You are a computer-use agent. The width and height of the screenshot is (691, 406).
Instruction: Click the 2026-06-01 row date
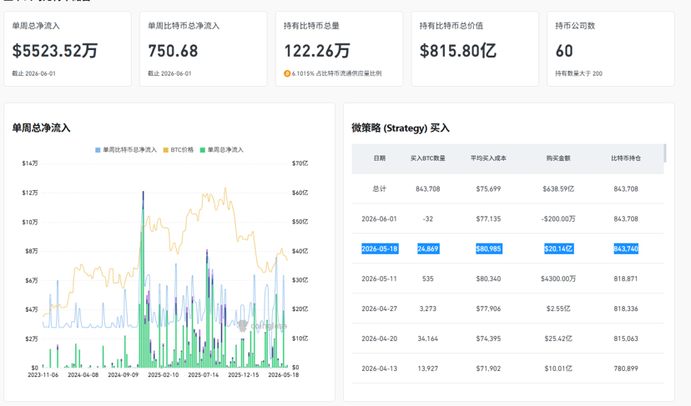tap(380, 219)
